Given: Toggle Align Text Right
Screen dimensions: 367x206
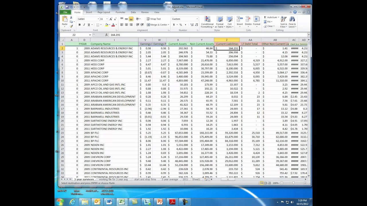Looking at the screenshot, I should pos(131,25).
